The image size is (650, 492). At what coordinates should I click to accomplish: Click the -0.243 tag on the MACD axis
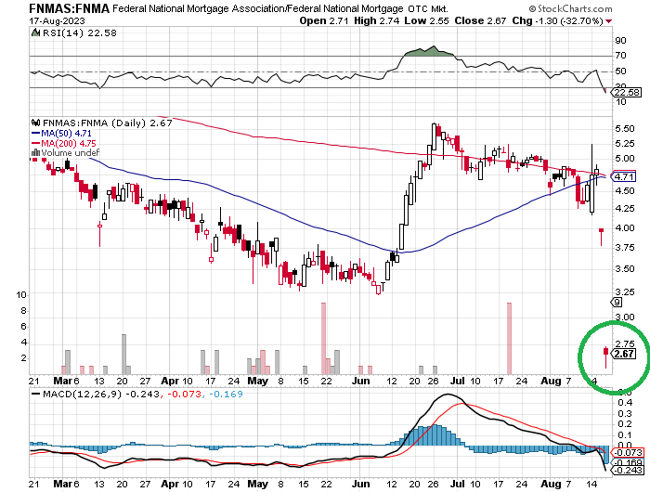(x=629, y=471)
